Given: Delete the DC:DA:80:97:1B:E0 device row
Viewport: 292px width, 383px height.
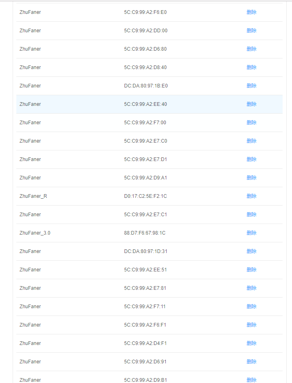Looking at the screenshot, I should pyautogui.click(x=252, y=86).
